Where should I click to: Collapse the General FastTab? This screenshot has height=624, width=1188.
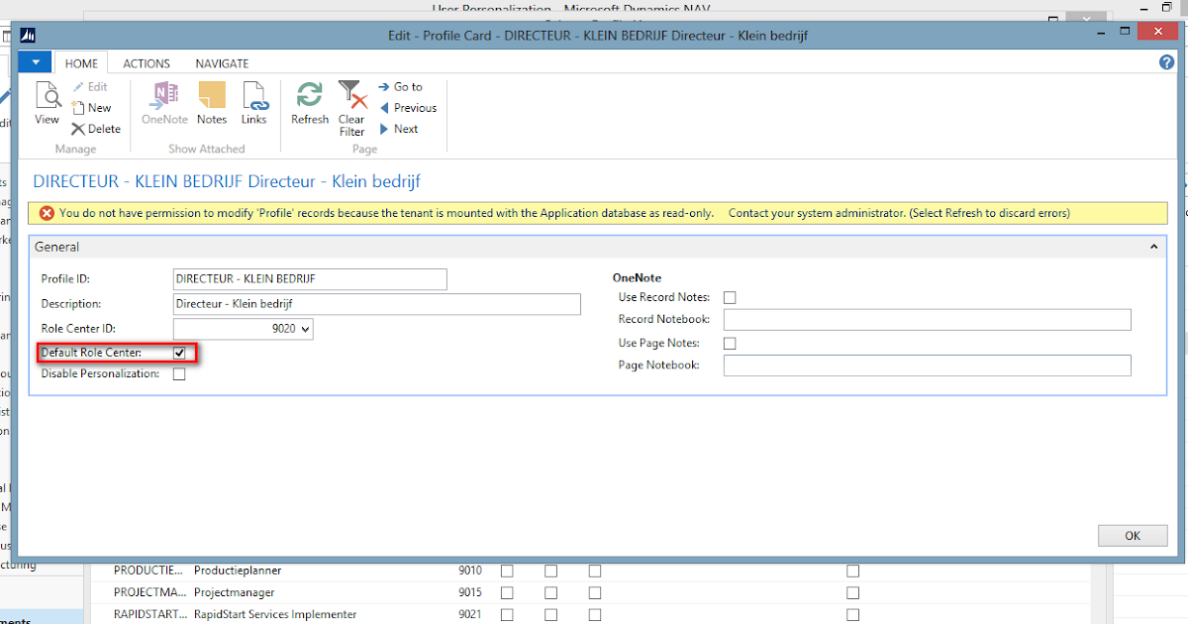click(x=1152, y=247)
